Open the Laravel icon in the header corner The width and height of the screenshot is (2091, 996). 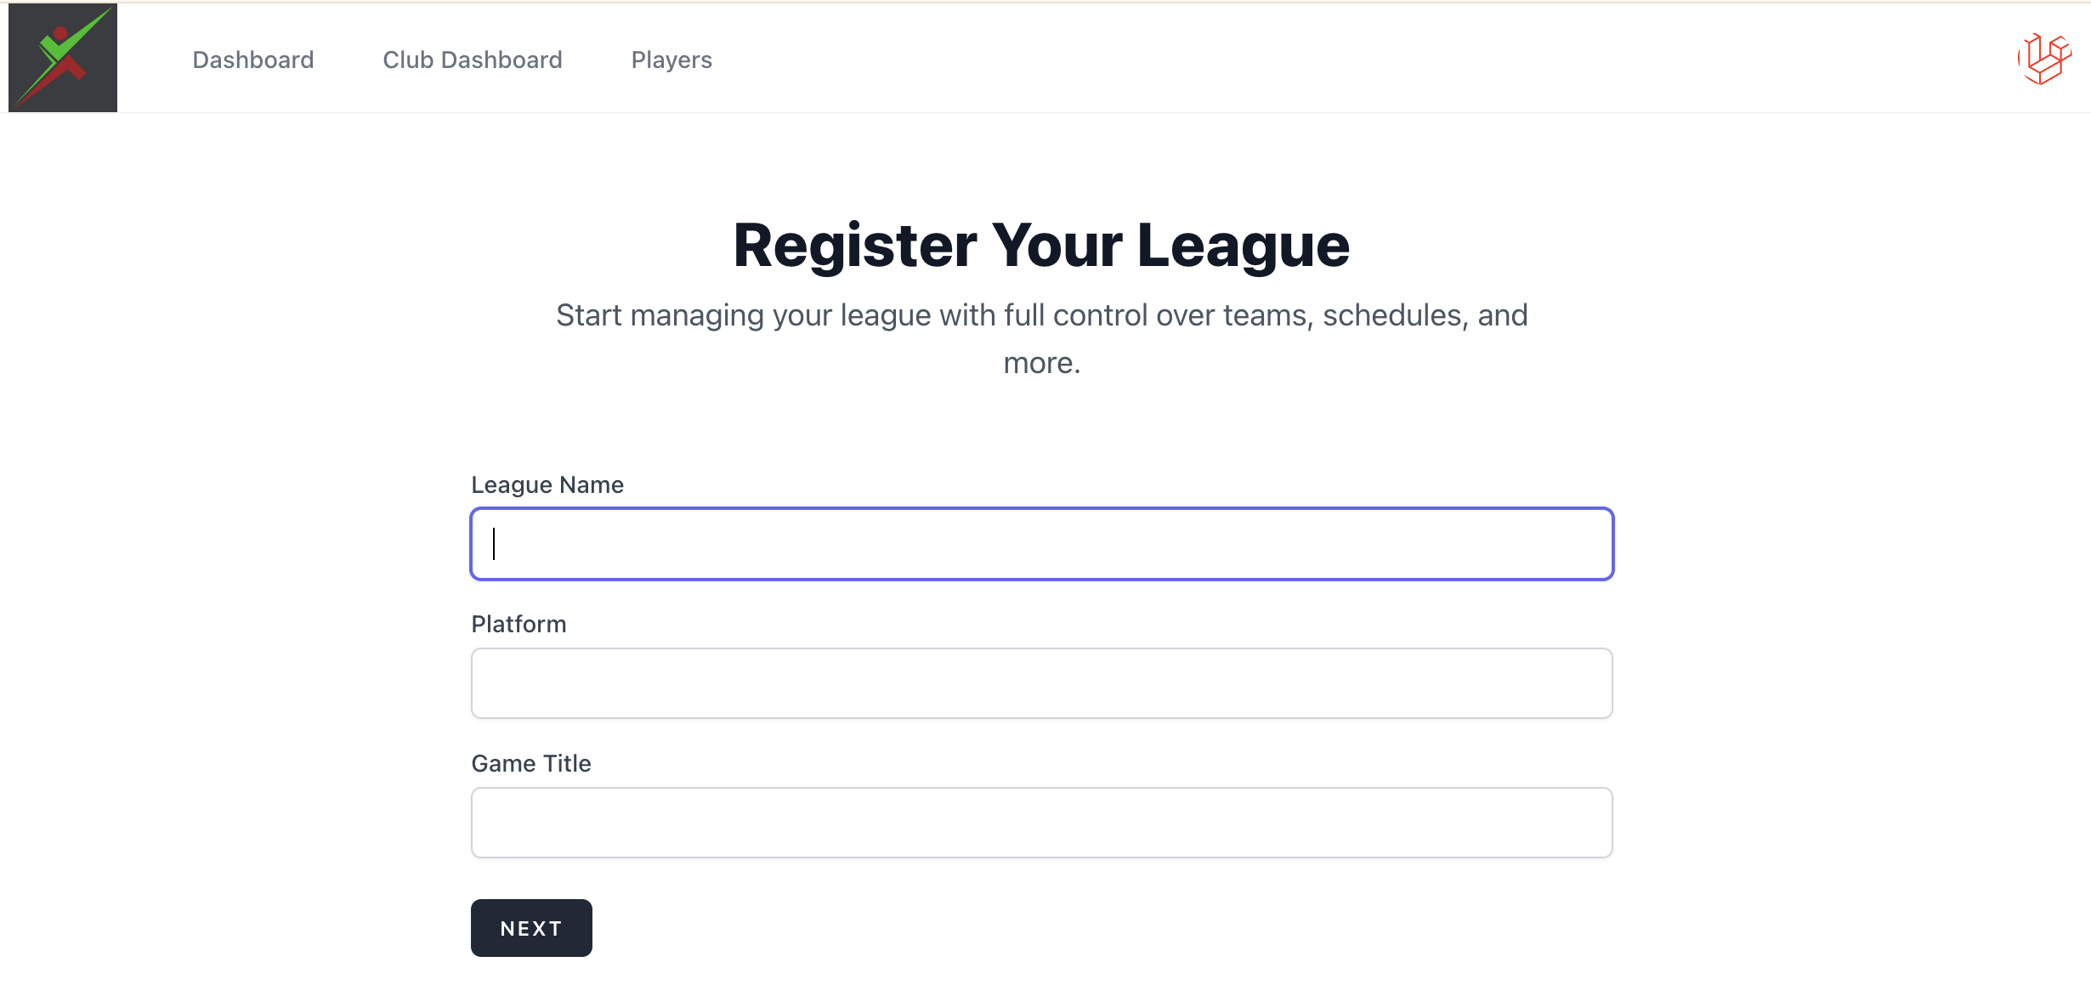point(2044,59)
